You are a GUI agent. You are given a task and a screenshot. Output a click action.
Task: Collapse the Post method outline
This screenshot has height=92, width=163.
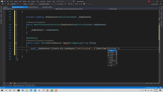click(16, 43)
